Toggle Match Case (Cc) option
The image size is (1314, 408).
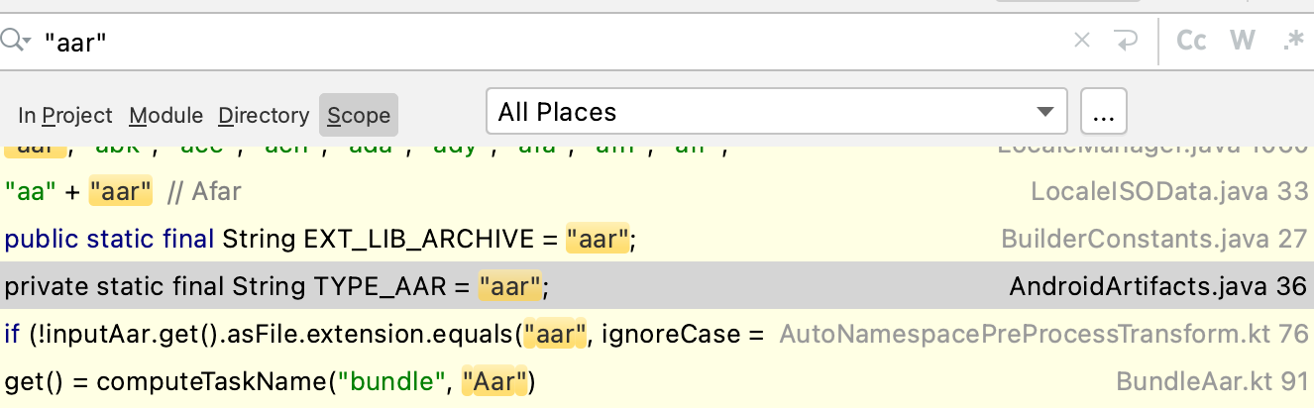tap(1191, 41)
